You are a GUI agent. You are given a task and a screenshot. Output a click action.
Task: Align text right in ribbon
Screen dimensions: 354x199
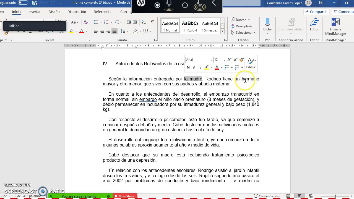pyautogui.click(x=108, y=31)
